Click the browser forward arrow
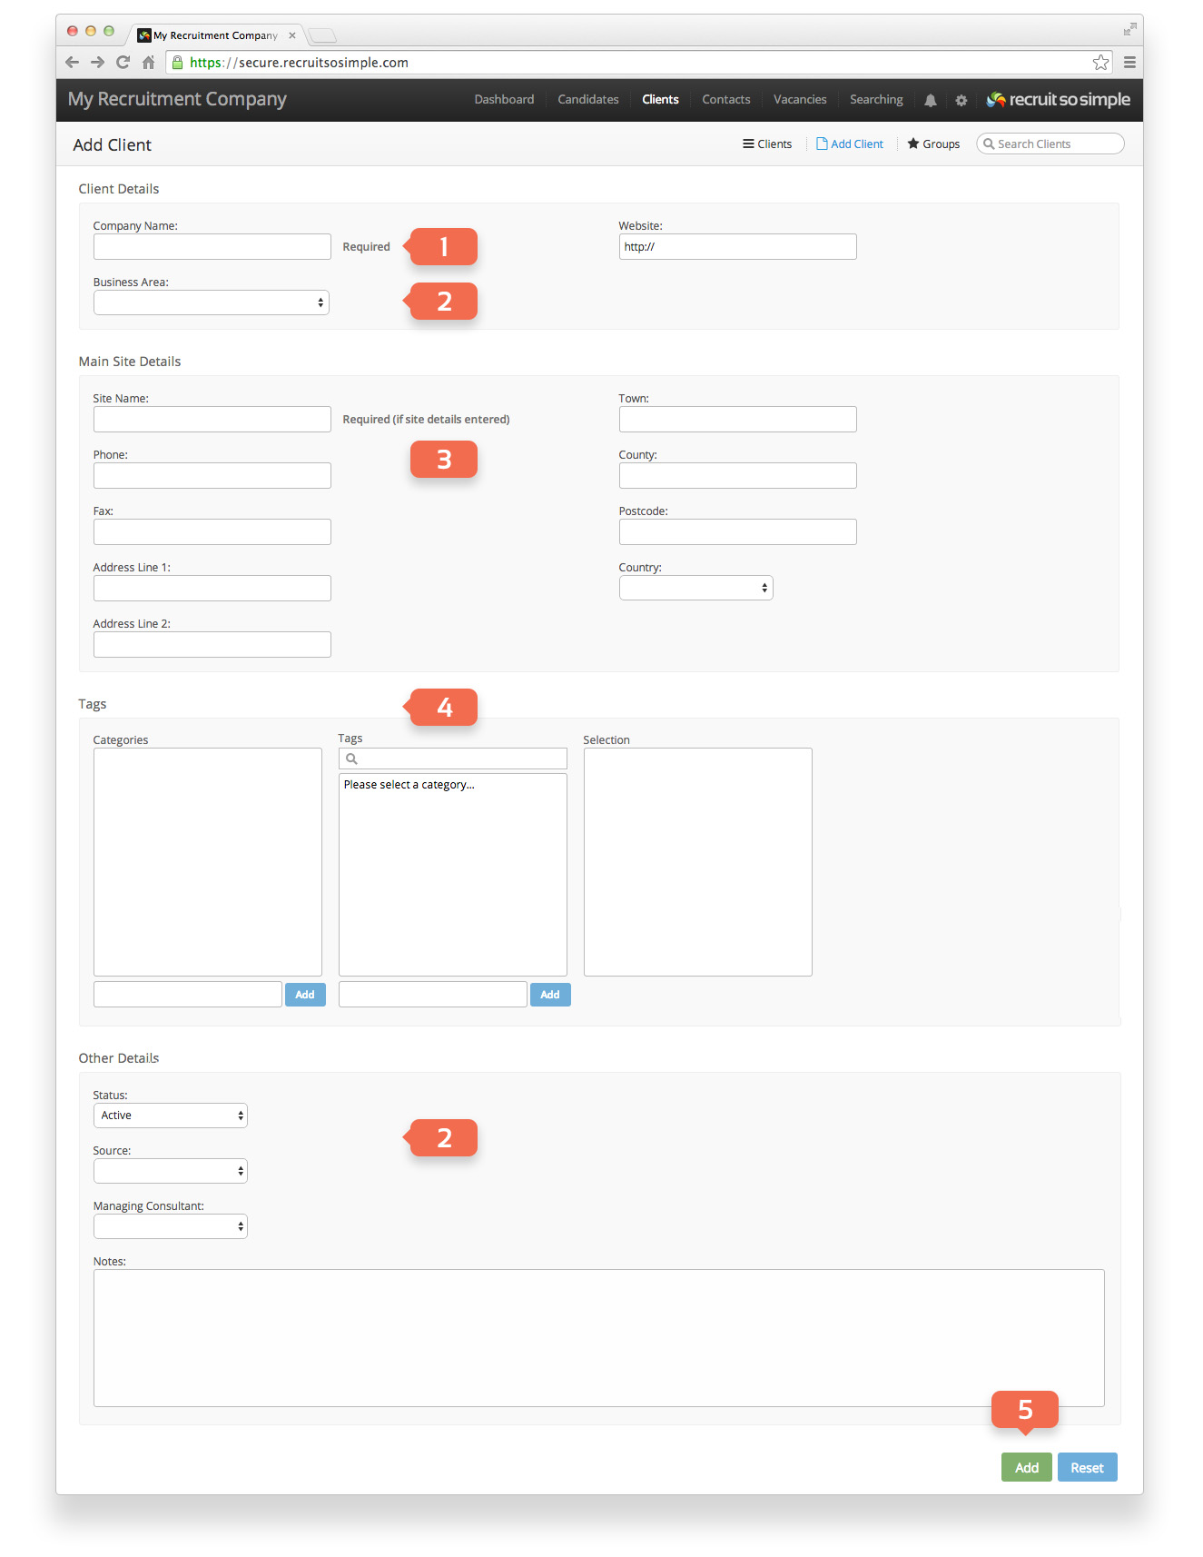Screen dimensions: 1203x1557 point(97,63)
